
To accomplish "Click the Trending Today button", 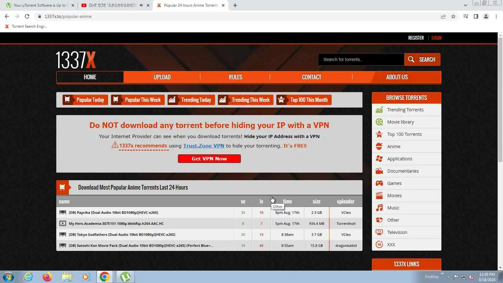I will pyautogui.click(x=191, y=100).
